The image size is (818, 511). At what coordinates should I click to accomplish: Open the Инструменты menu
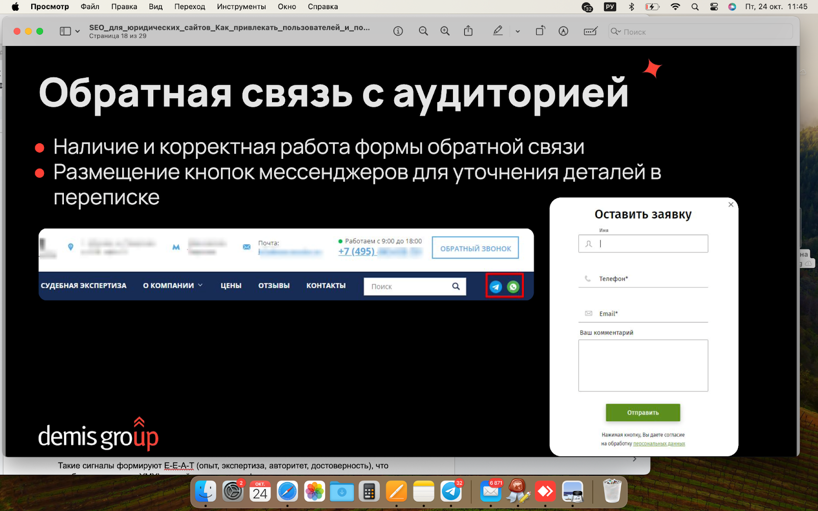pos(241,7)
